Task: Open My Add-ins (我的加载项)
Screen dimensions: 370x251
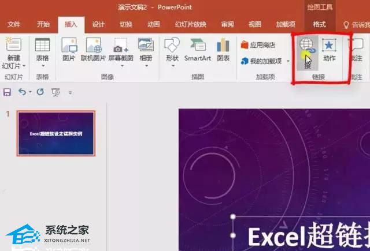Action: coord(261,61)
